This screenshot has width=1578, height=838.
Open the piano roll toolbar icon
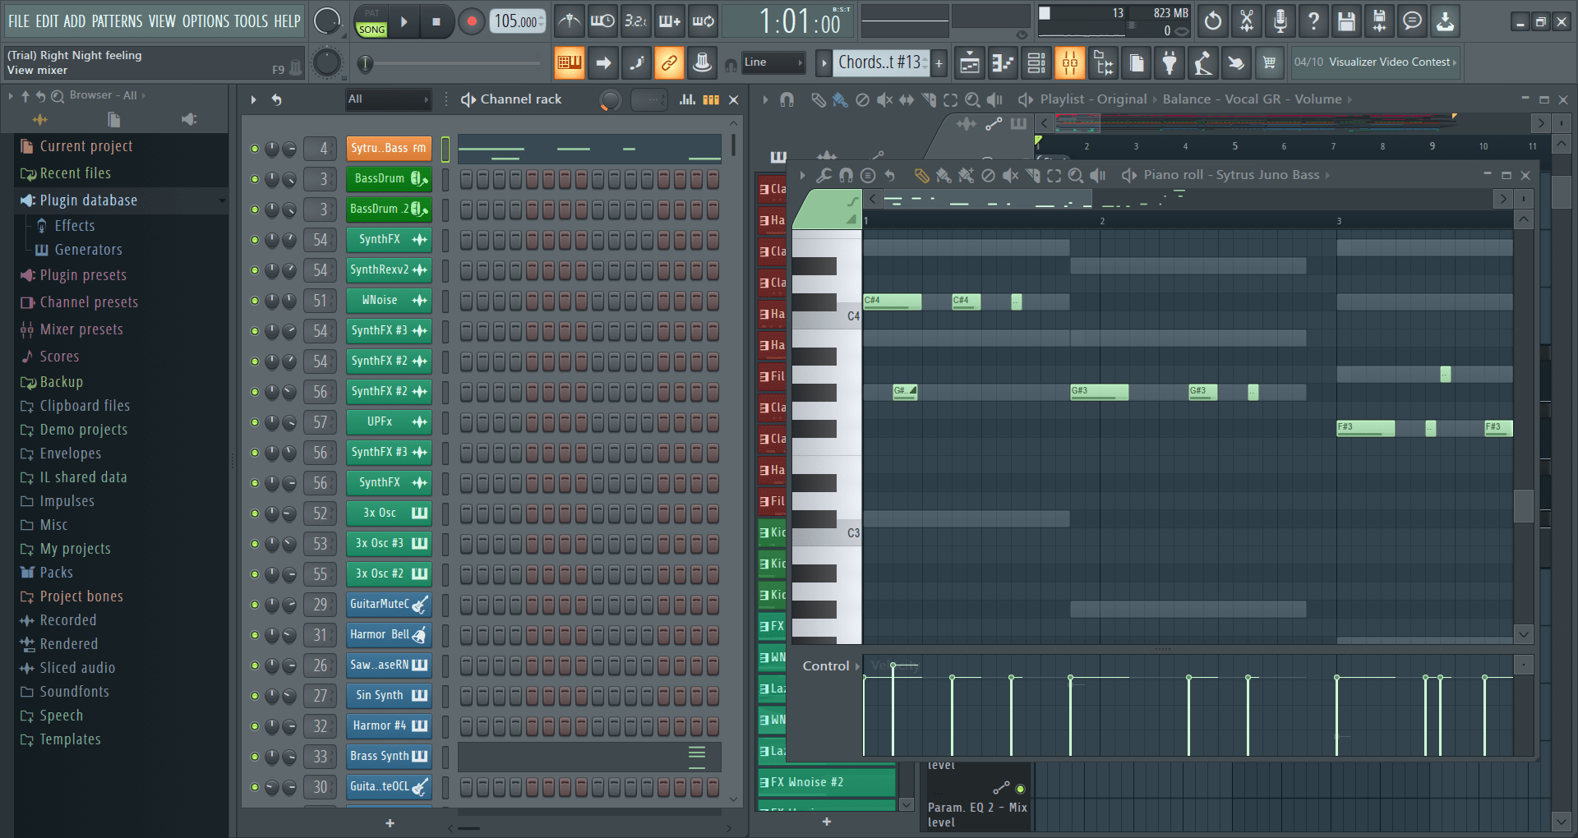point(1002,62)
